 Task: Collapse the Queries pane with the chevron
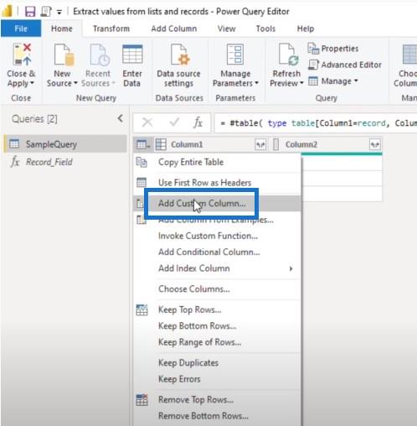121,118
